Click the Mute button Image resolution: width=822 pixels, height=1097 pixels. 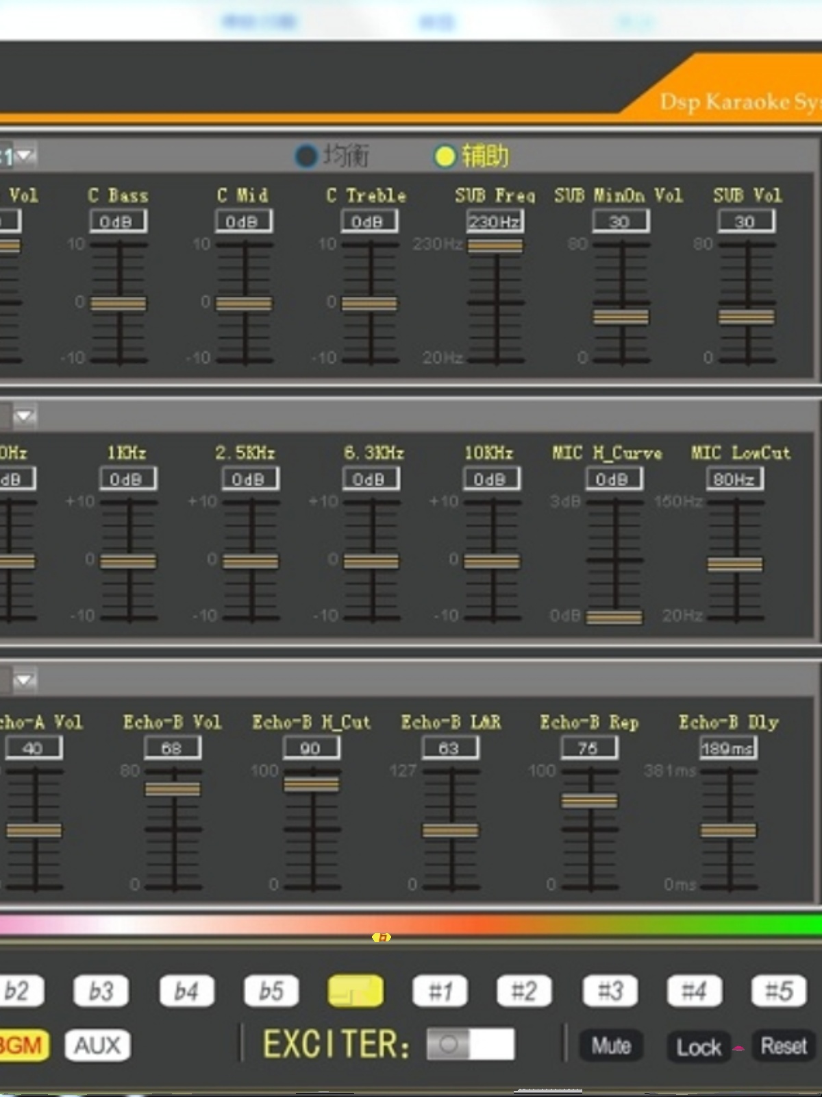[611, 1046]
